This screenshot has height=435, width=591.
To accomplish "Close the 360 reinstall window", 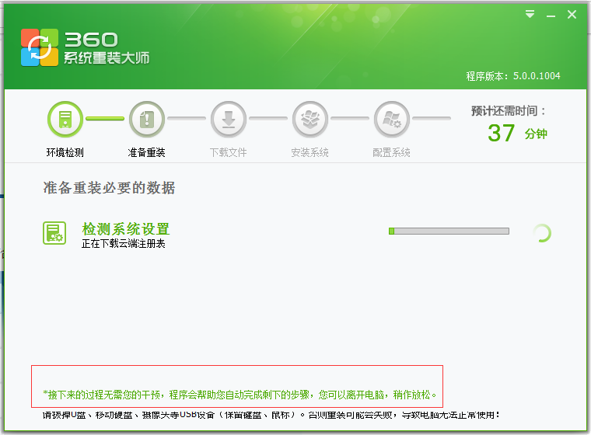I will click(572, 14).
